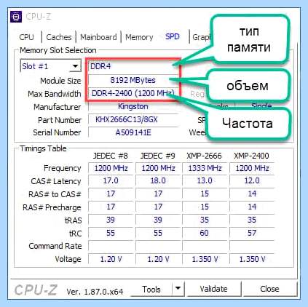Click the tRC value 60
The width and height of the screenshot is (308, 307).
[205, 233]
